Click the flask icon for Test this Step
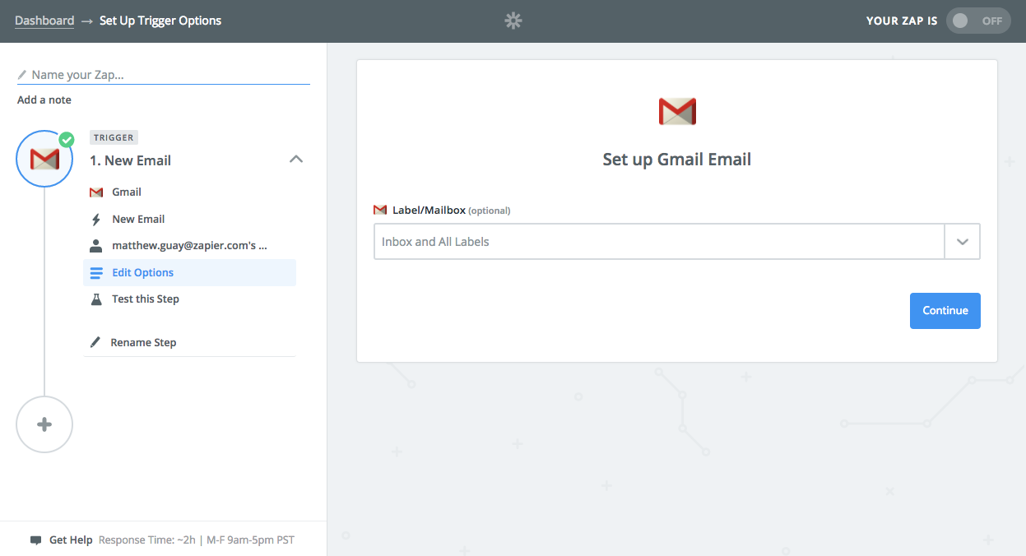Screen dimensions: 1026x556 (96, 299)
